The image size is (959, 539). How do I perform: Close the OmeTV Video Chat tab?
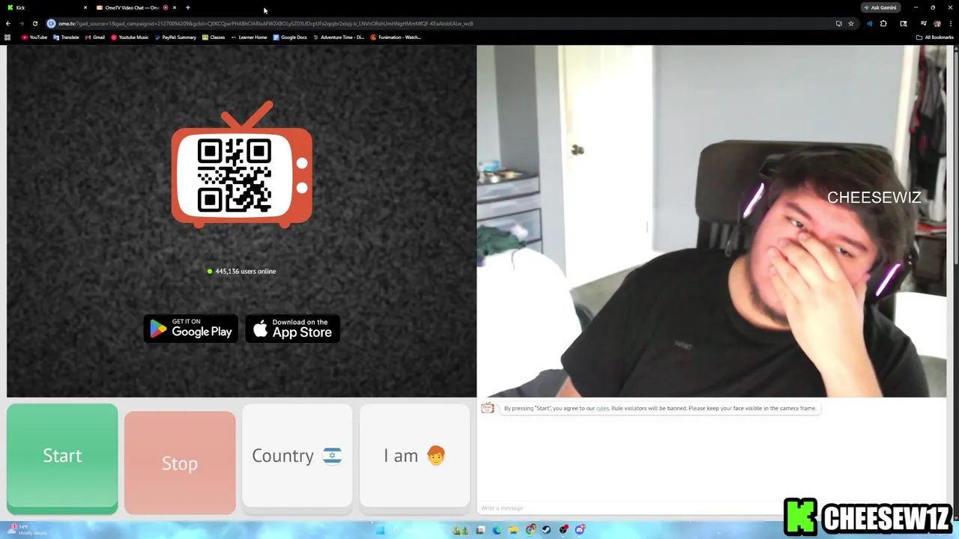coord(175,7)
